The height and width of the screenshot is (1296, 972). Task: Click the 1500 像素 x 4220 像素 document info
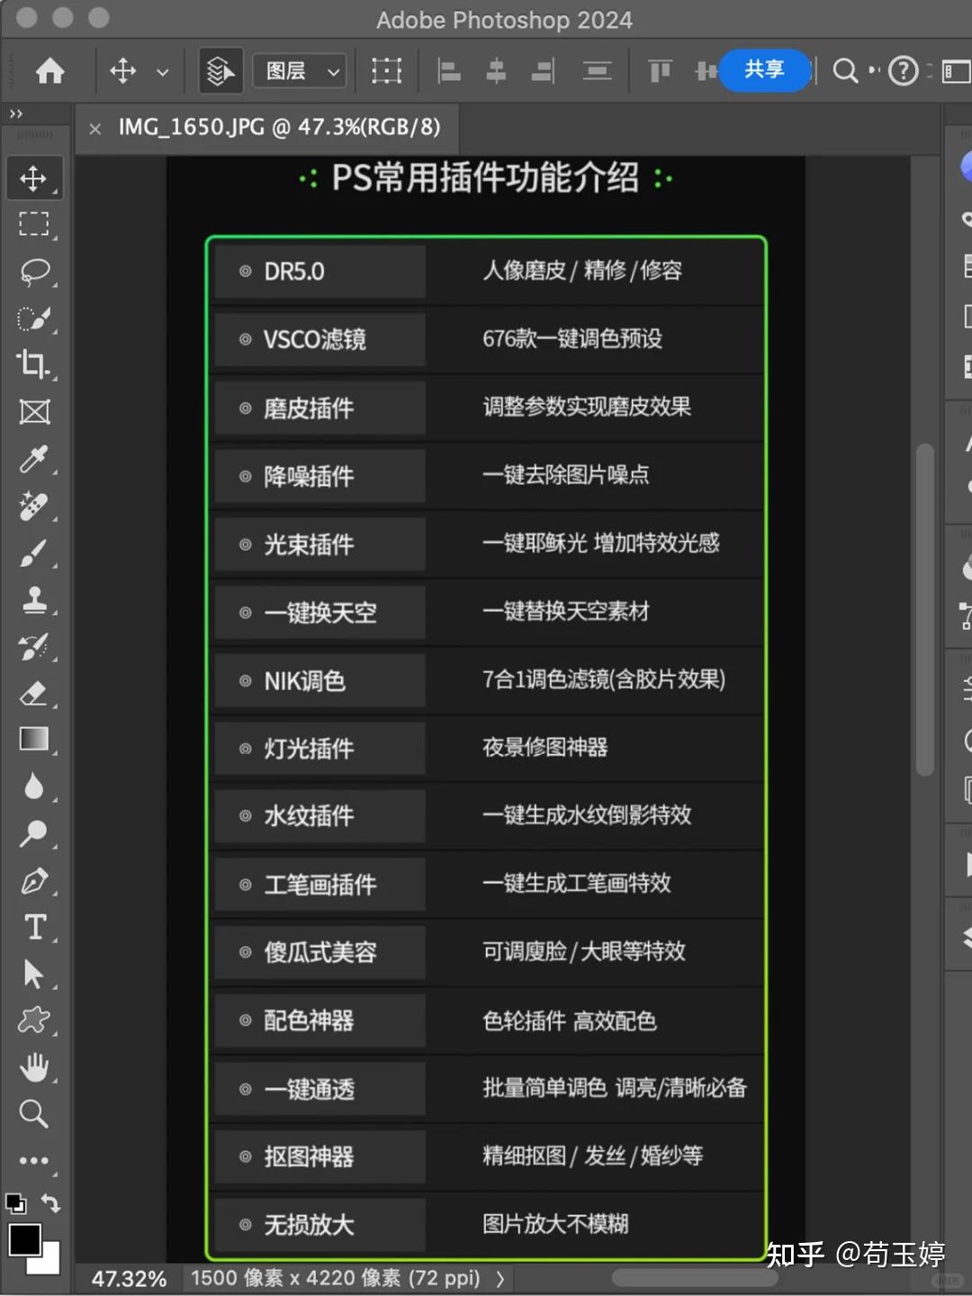tap(335, 1278)
